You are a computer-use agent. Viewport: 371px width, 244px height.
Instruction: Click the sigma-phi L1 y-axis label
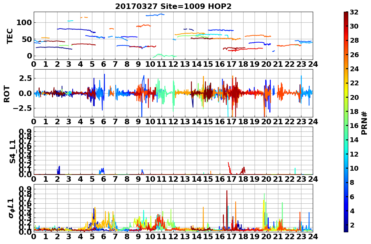point(11,208)
